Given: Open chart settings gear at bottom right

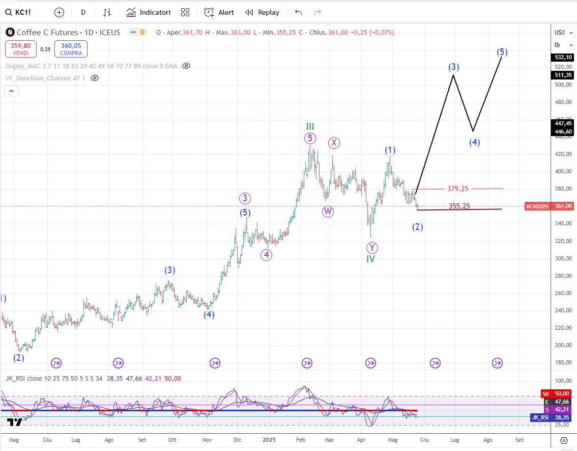Looking at the screenshot, I should [x=563, y=440].
